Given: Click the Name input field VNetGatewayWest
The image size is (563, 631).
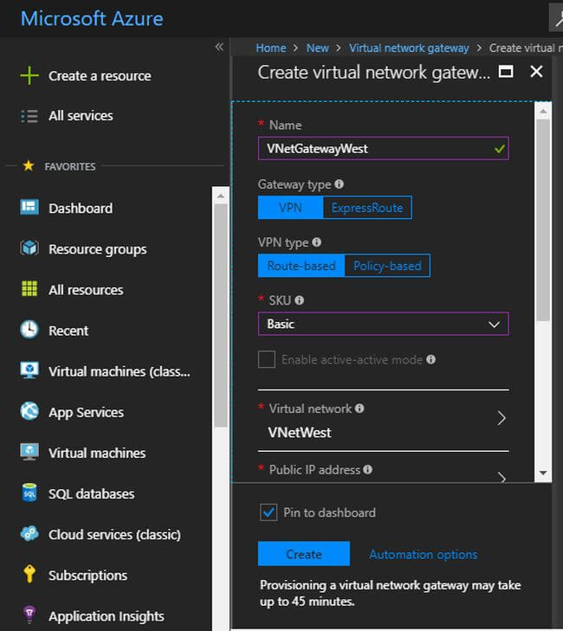Looking at the screenshot, I should click(x=384, y=149).
